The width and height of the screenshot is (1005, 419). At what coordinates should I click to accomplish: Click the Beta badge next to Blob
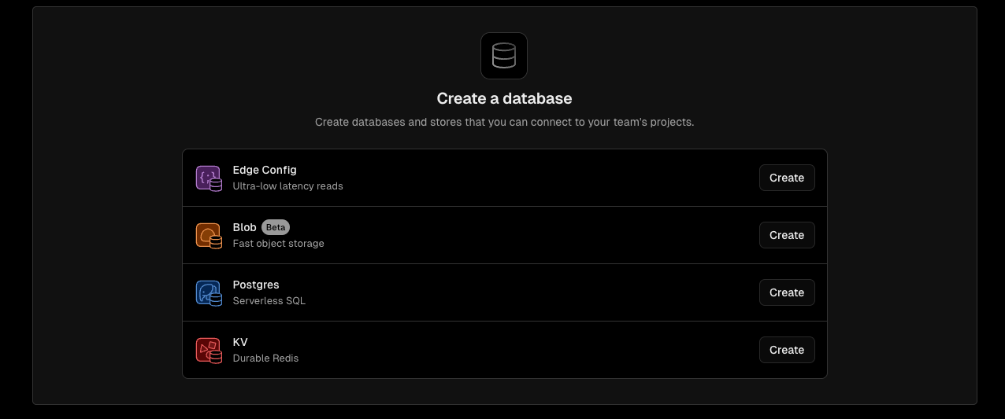click(x=276, y=227)
